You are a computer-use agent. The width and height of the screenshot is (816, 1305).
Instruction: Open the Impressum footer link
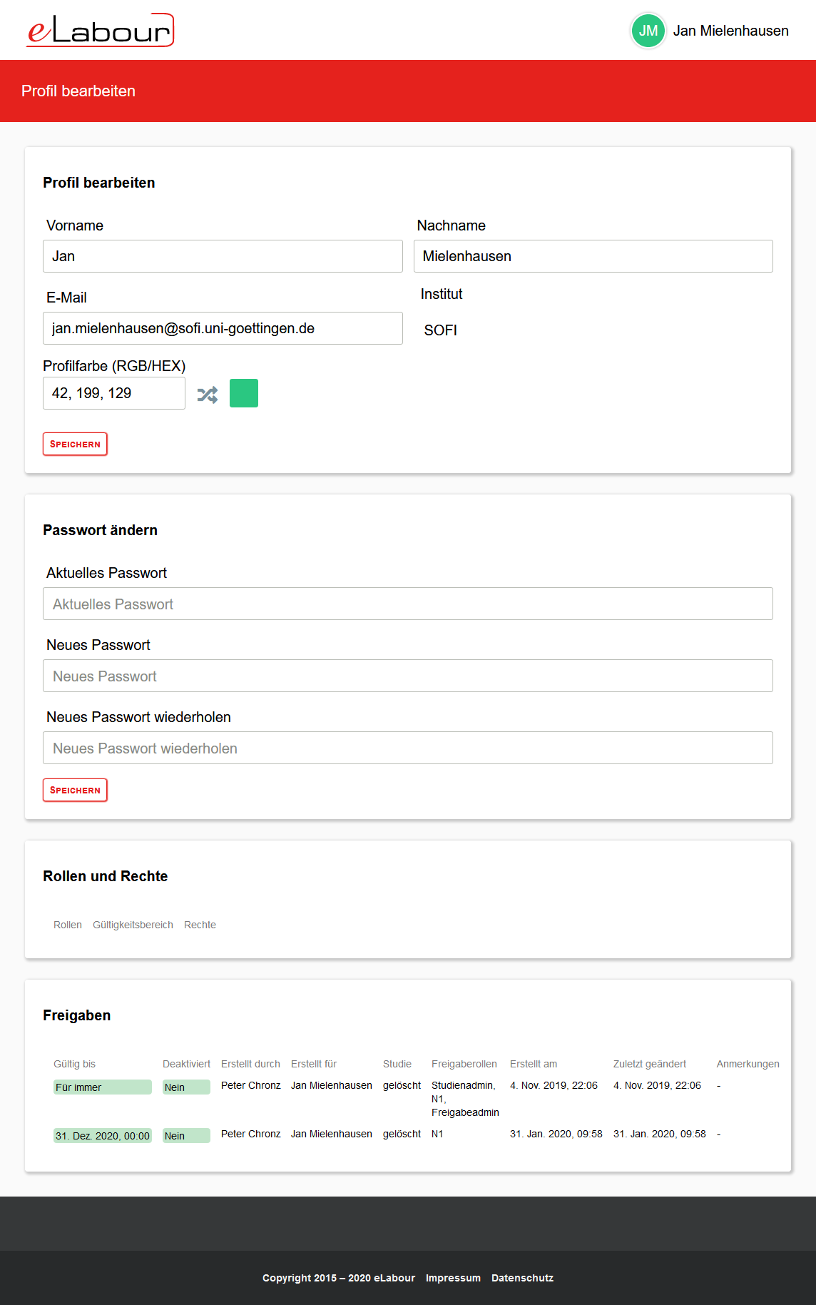453,1278
